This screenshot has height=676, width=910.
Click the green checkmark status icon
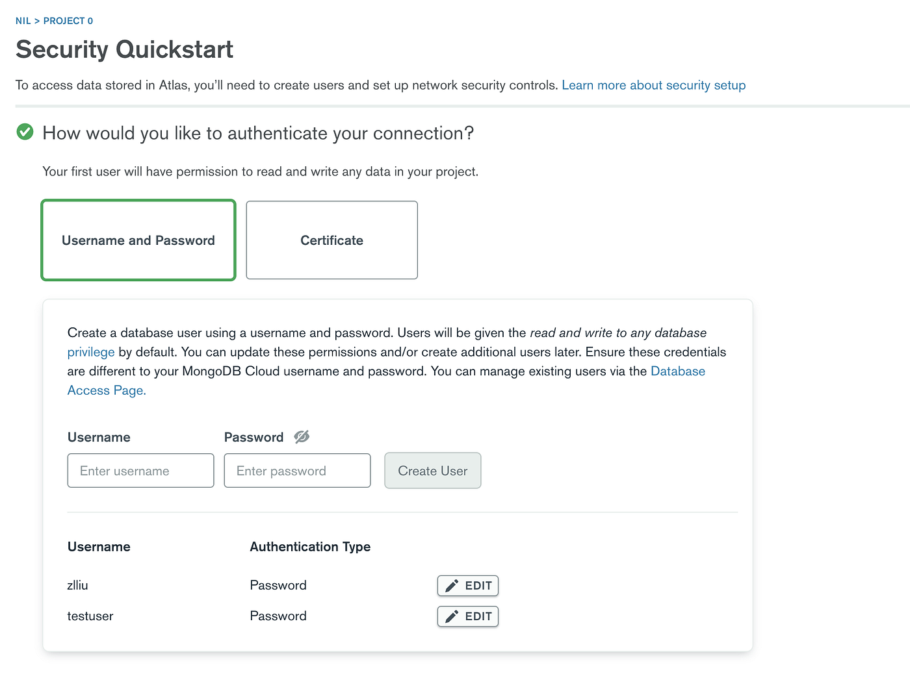[25, 132]
